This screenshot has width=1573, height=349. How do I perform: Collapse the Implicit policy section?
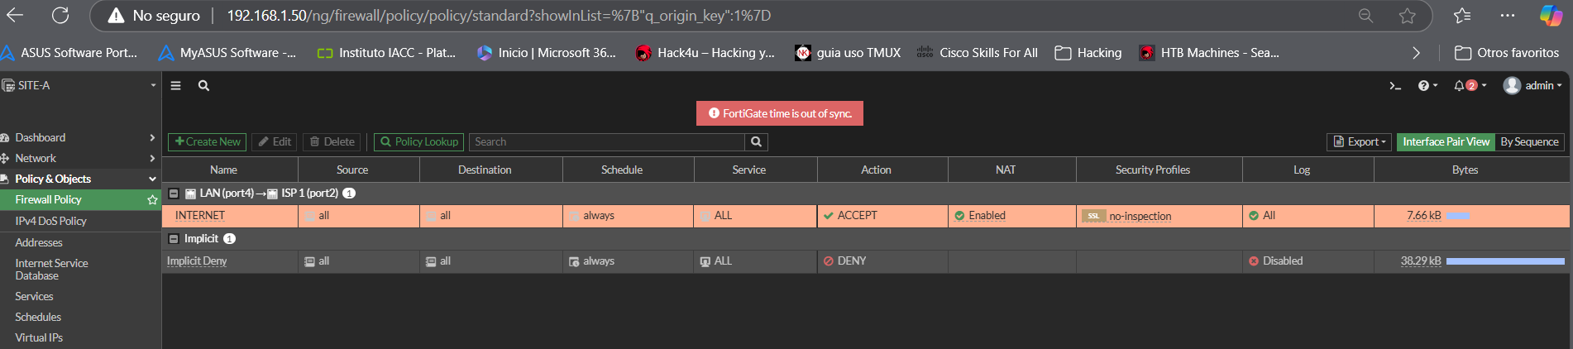pos(174,239)
